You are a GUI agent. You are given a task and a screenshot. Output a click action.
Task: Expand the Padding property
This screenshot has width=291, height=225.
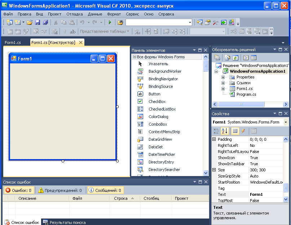(214, 139)
